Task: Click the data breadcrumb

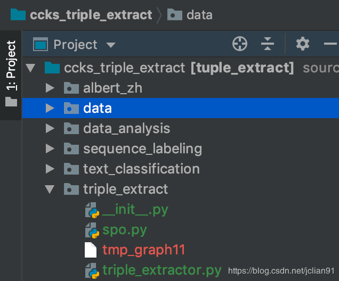Action: coord(199,15)
